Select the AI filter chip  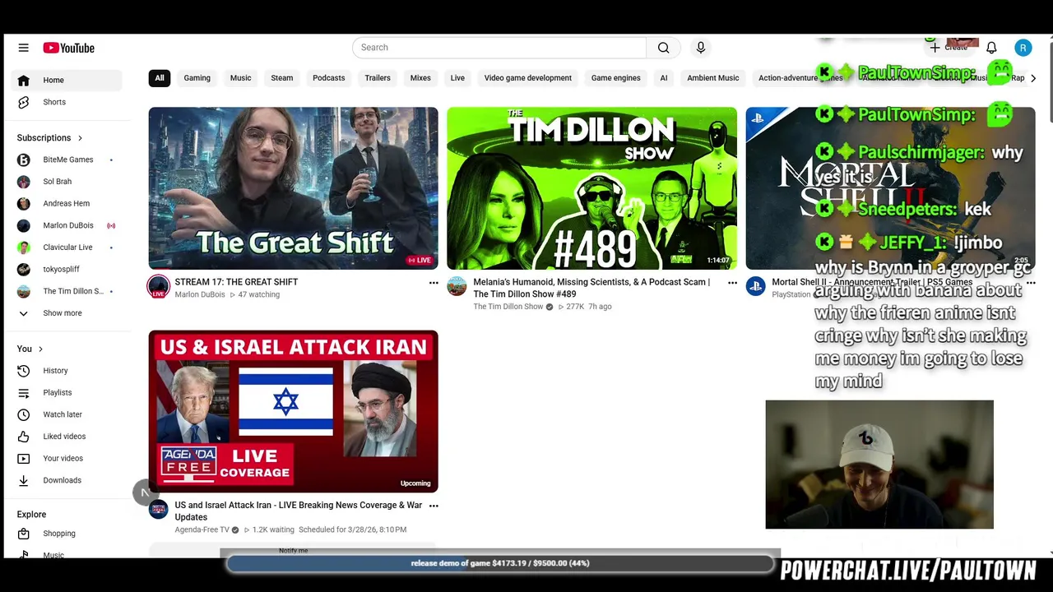click(x=664, y=78)
